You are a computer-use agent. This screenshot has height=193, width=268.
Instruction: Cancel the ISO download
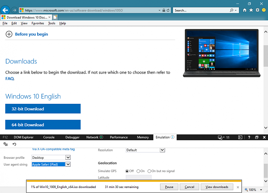coord(189,187)
